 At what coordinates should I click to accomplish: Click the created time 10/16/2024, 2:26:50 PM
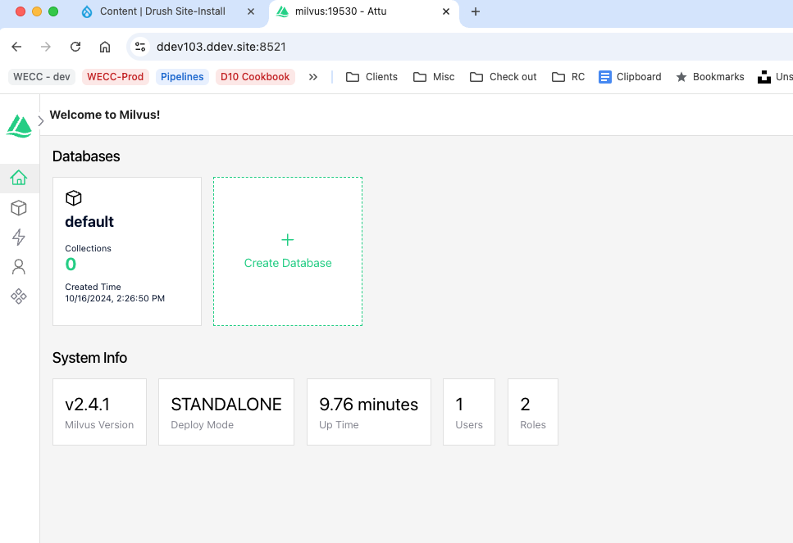(x=115, y=298)
